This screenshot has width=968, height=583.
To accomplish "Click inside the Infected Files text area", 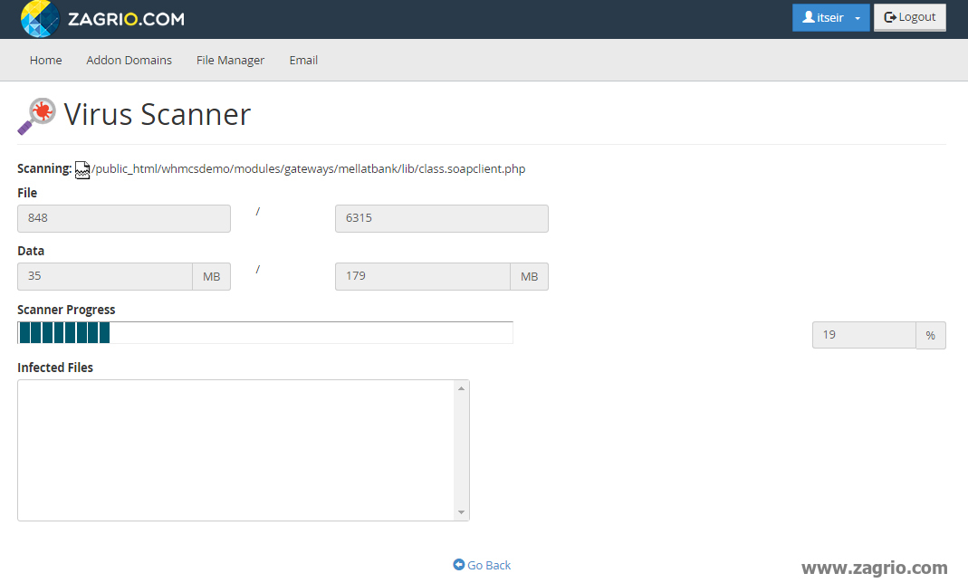I will [x=235, y=450].
